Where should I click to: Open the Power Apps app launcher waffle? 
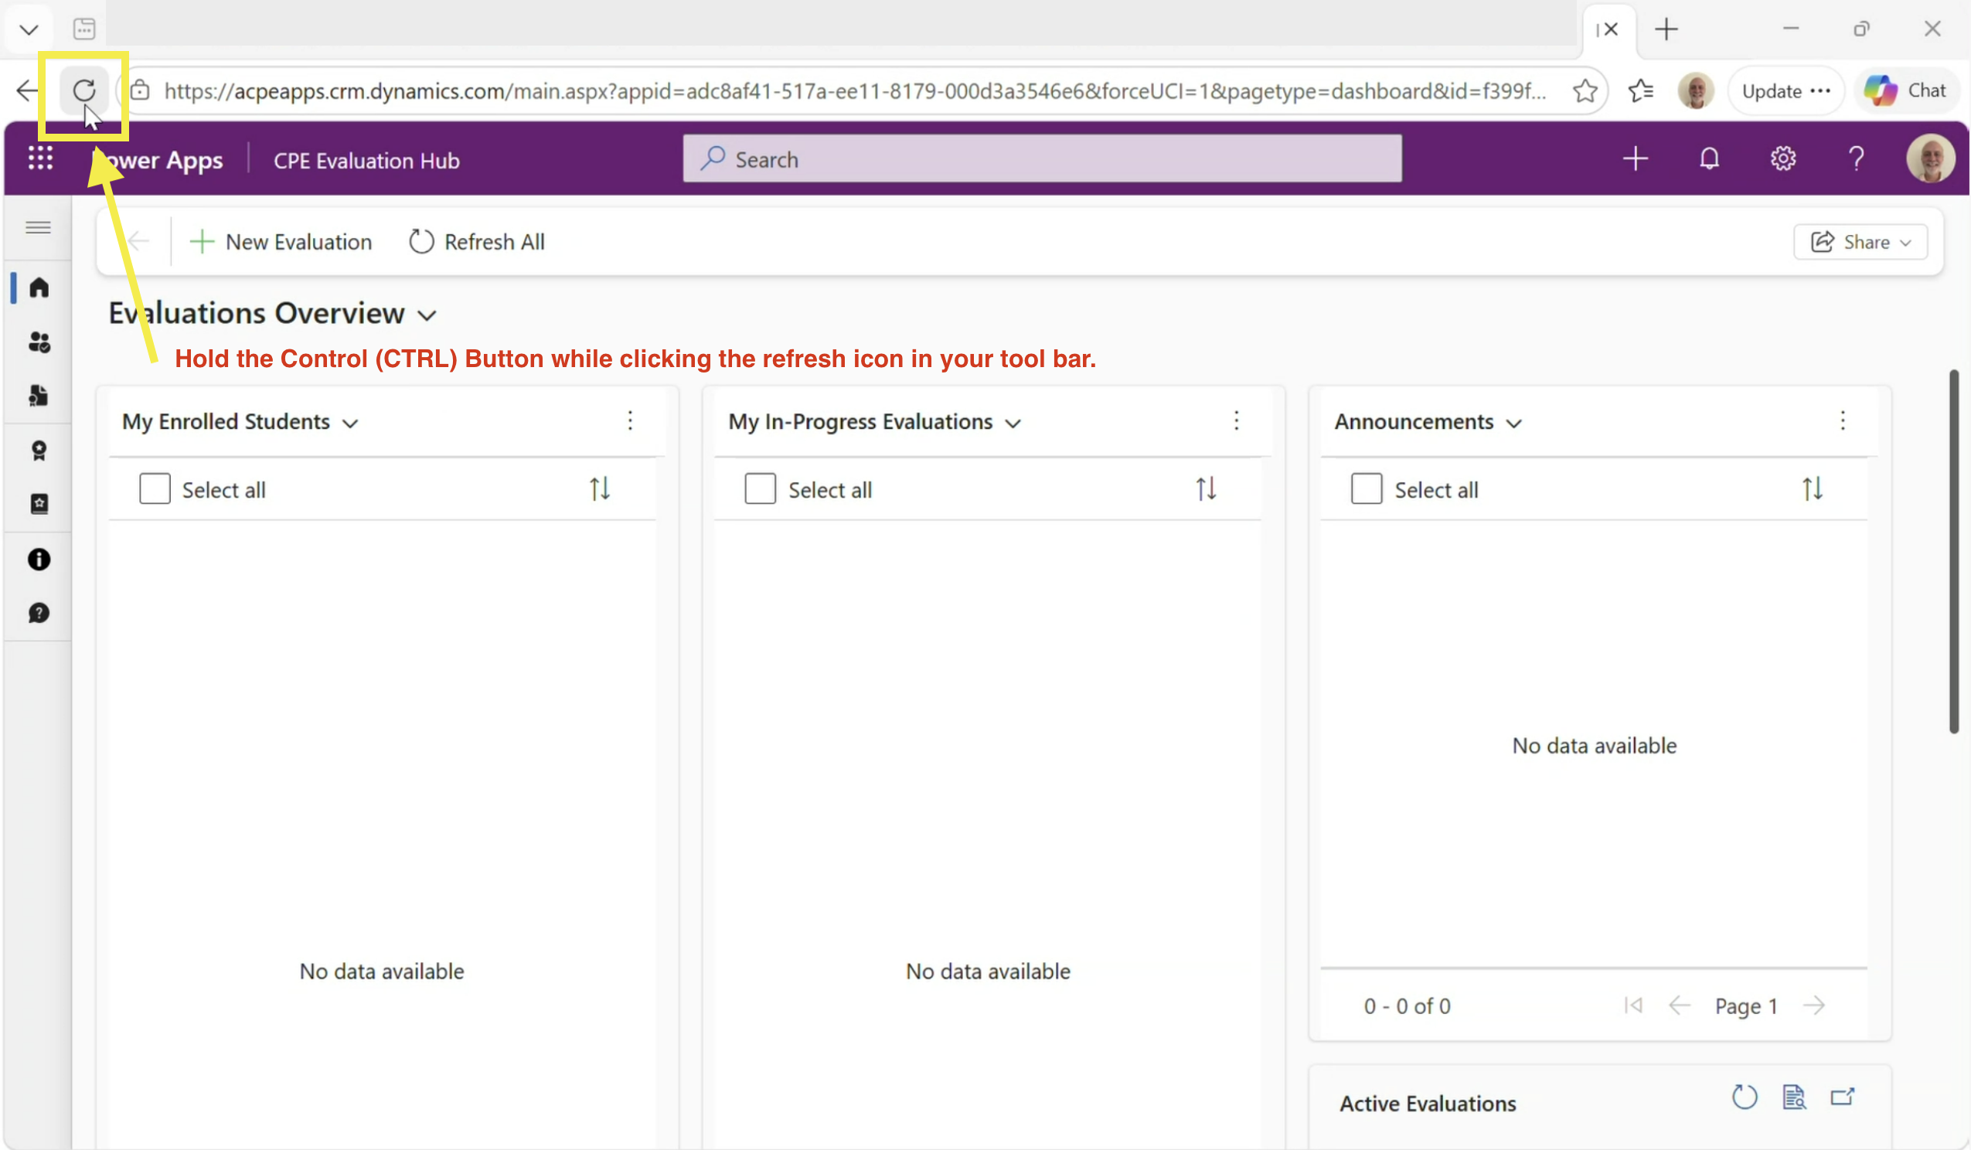tap(40, 158)
